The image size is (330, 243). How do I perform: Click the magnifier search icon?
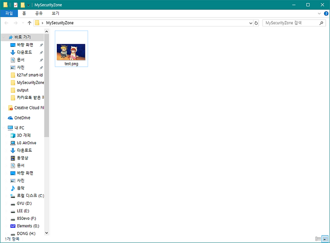(x=321, y=23)
